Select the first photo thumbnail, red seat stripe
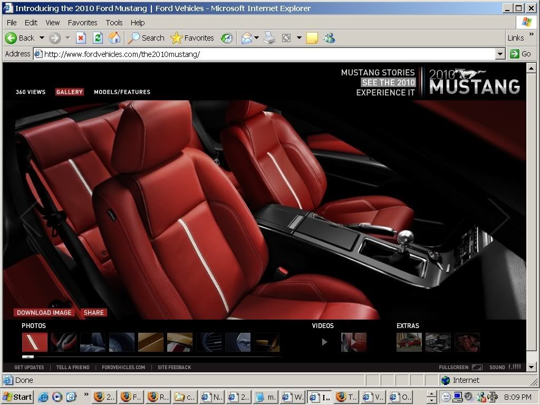 35,342
